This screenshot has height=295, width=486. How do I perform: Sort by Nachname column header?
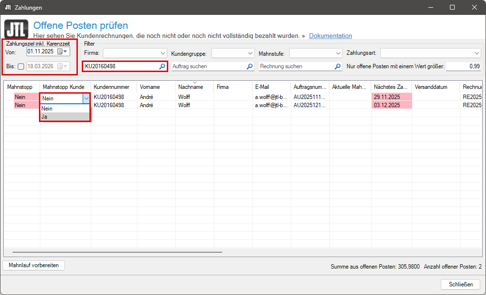190,87
